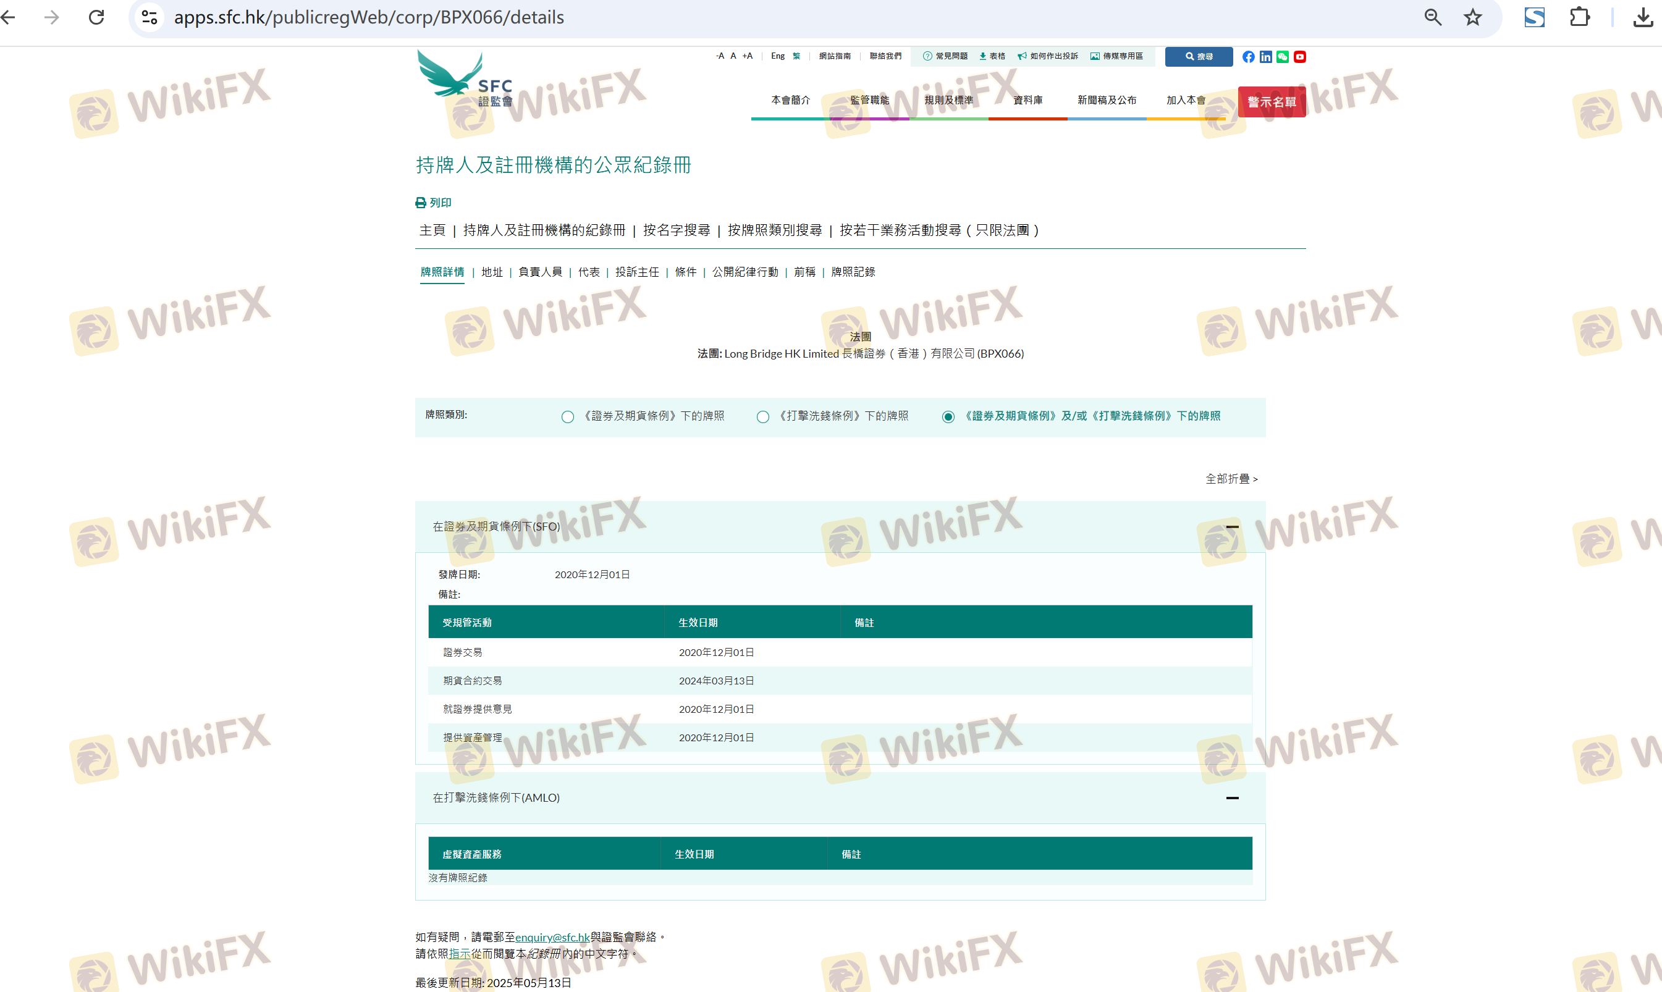
Task: Collapse the 在打擊洗錢條例下(AMLO) section
Action: click(1231, 797)
